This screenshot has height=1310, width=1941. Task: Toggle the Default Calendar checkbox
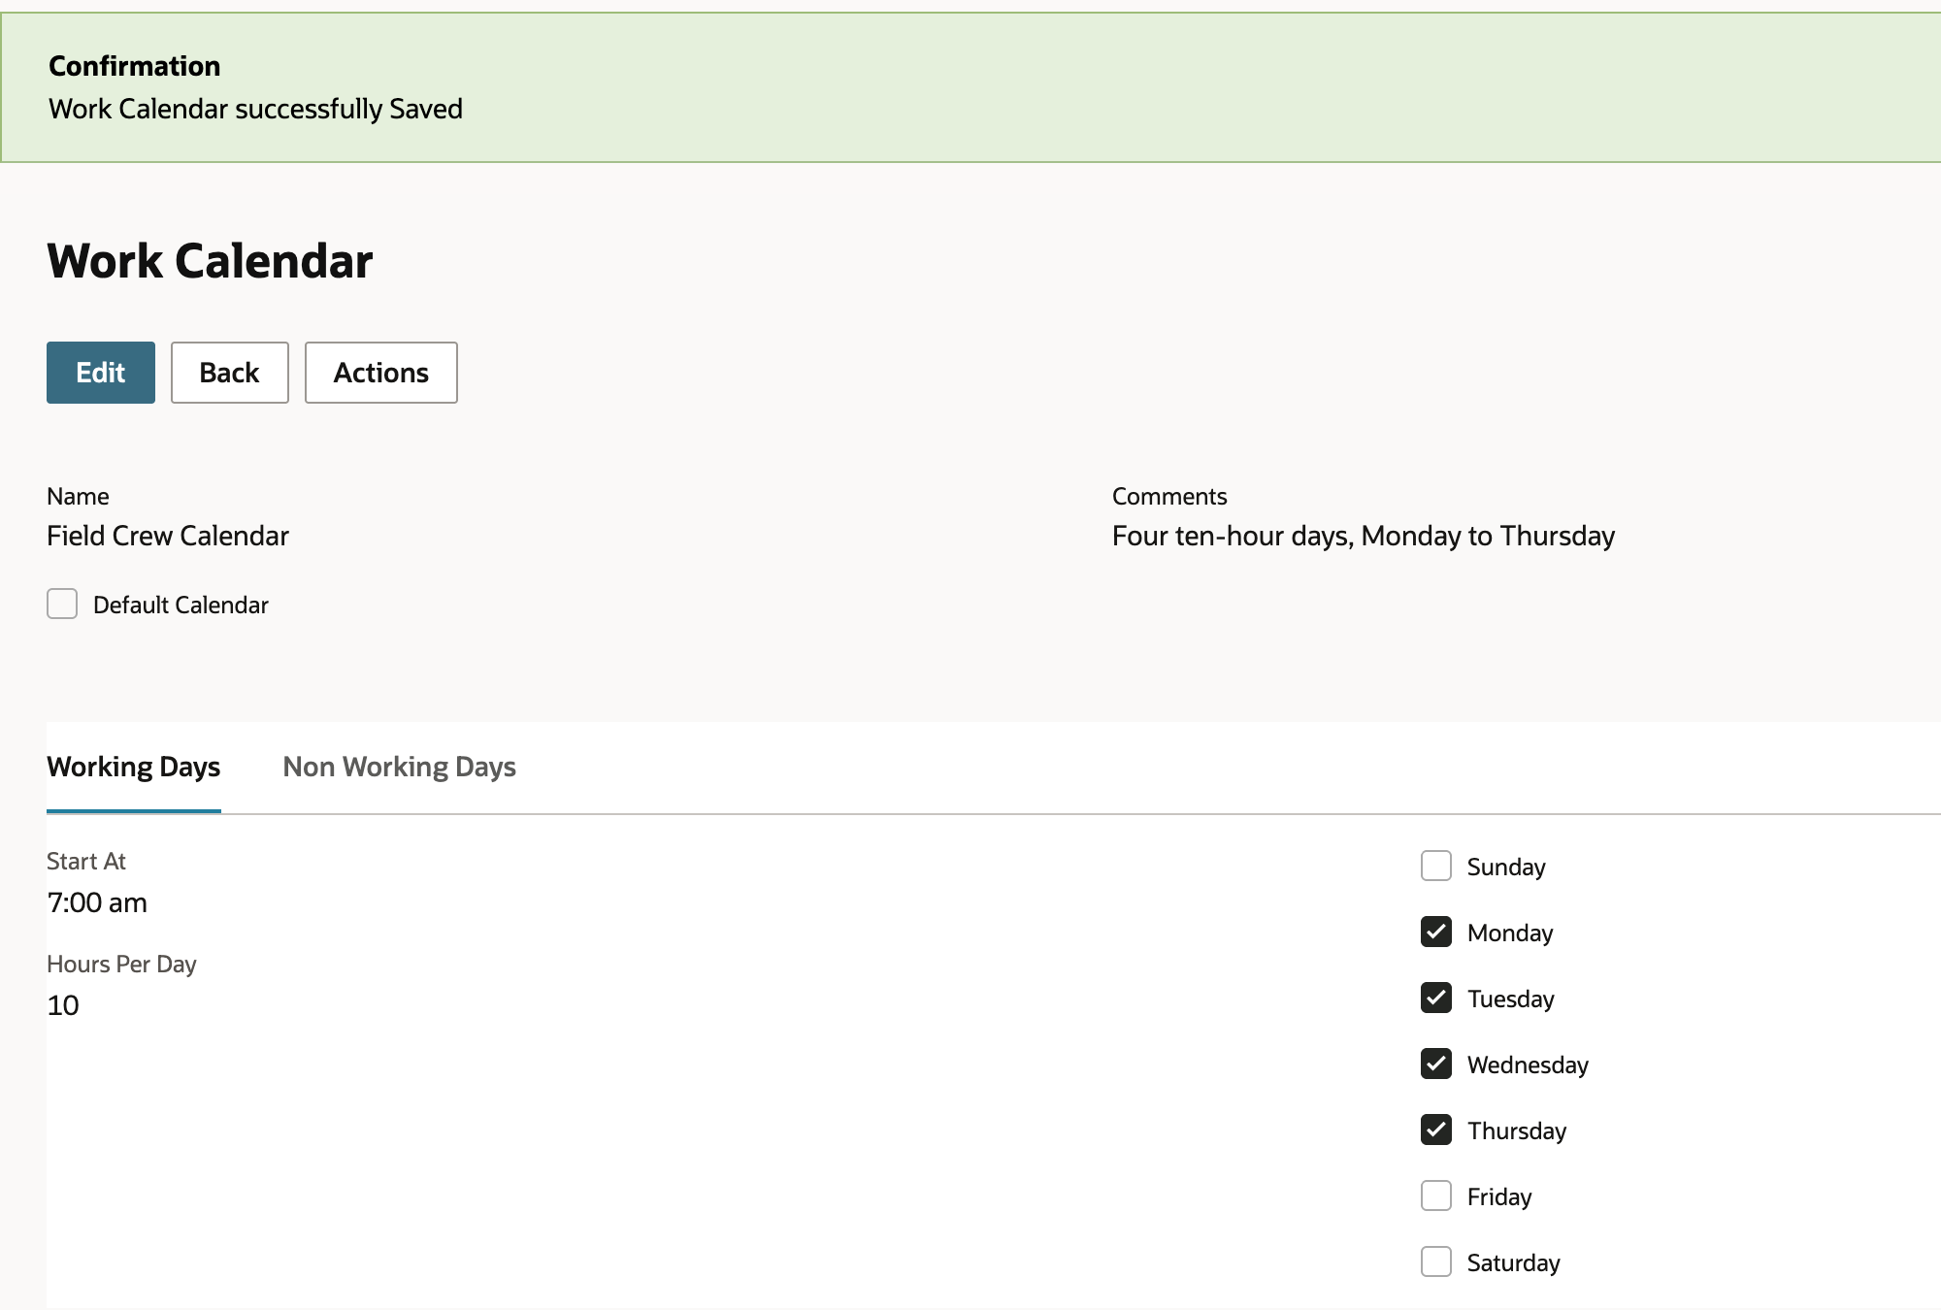[x=62, y=604]
